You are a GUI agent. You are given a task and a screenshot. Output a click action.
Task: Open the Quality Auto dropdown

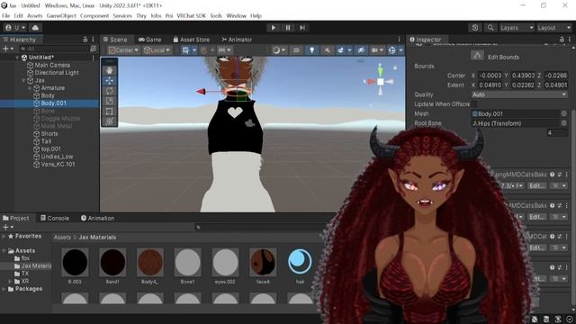(x=519, y=94)
